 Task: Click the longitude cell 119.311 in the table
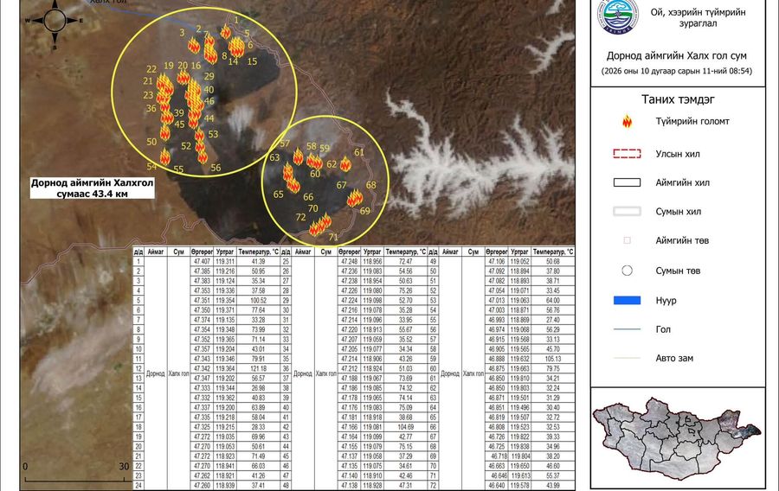pyautogui.click(x=225, y=261)
